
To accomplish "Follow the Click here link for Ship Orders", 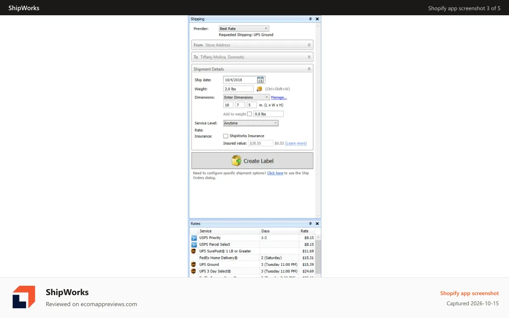I will point(275,173).
